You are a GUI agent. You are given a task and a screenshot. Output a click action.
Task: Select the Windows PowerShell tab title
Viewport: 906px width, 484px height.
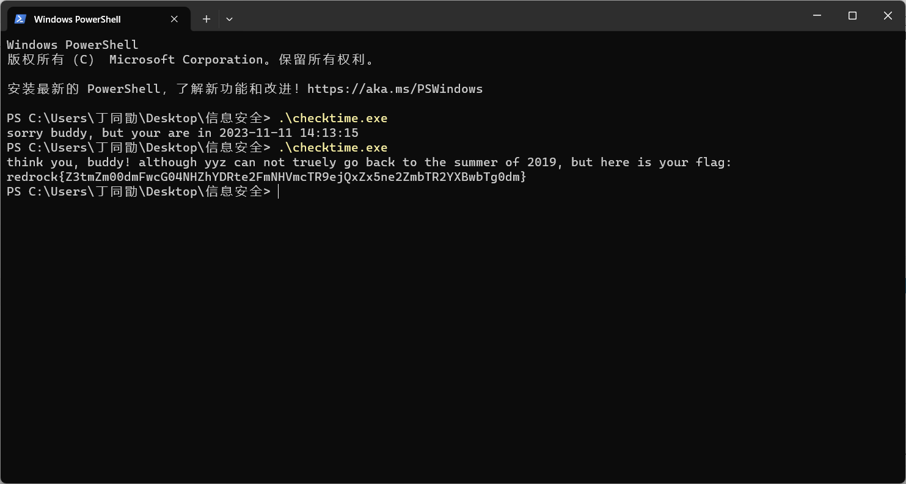tap(77, 19)
